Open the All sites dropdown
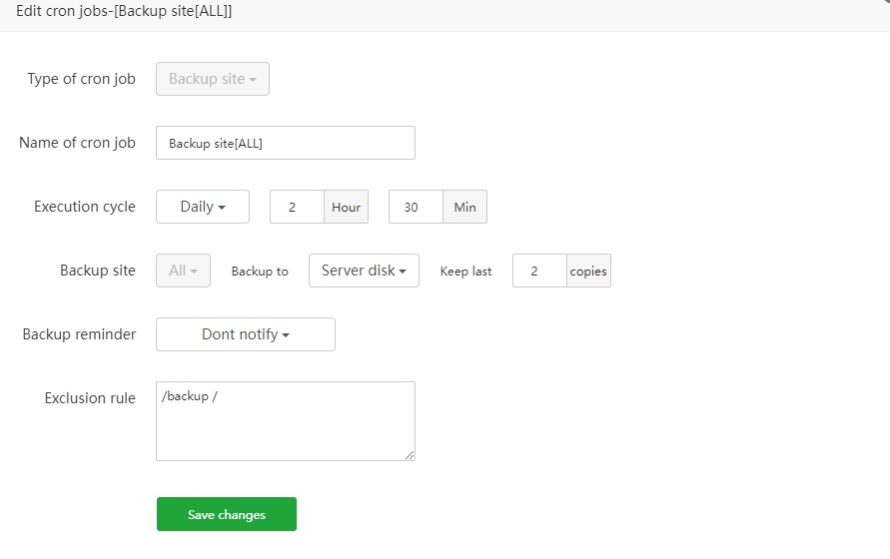Image resolution: width=890 pixels, height=559 pixels. 183,271
